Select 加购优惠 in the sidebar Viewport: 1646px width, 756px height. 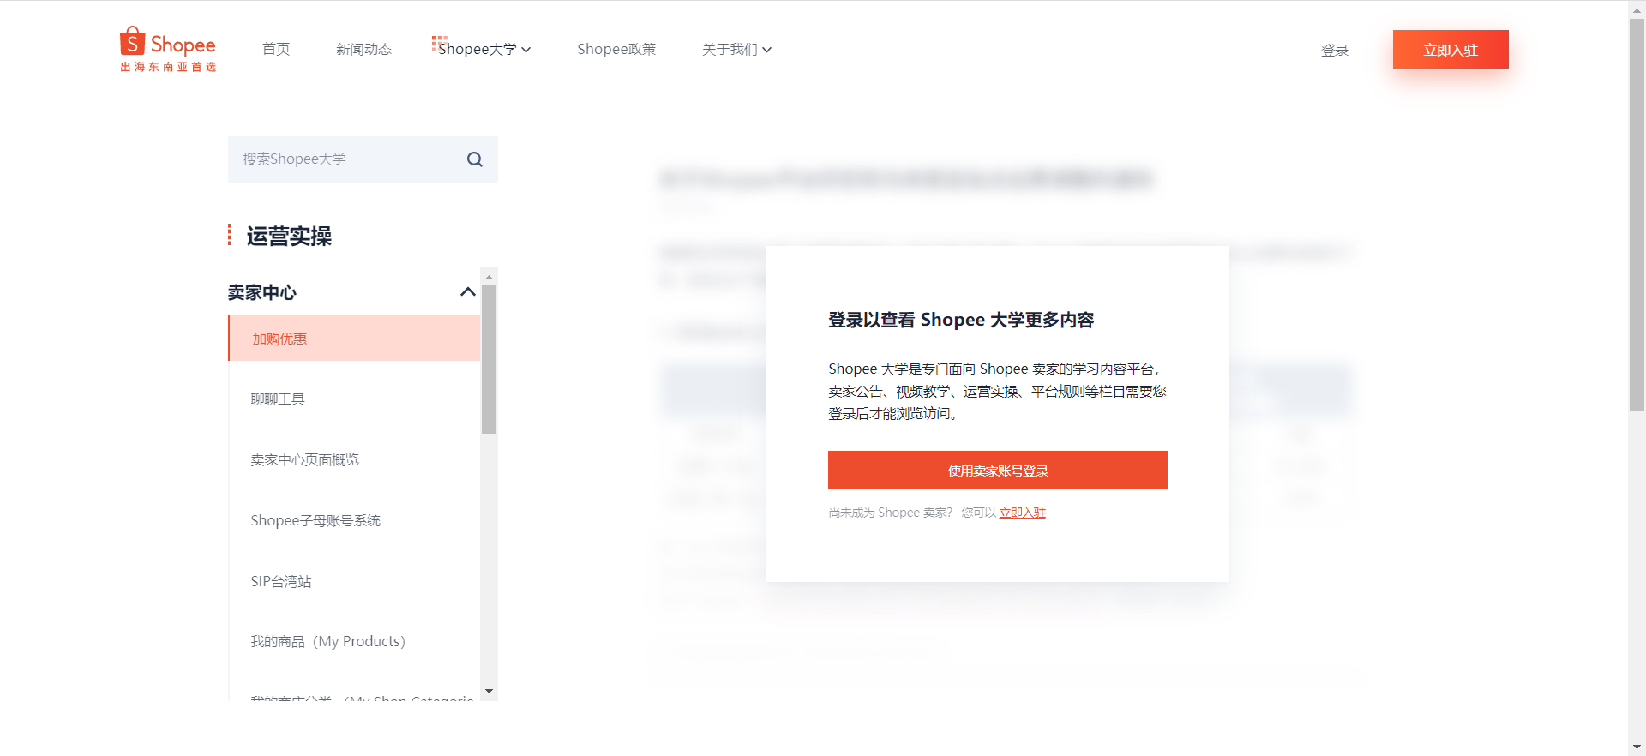(354, 339)
